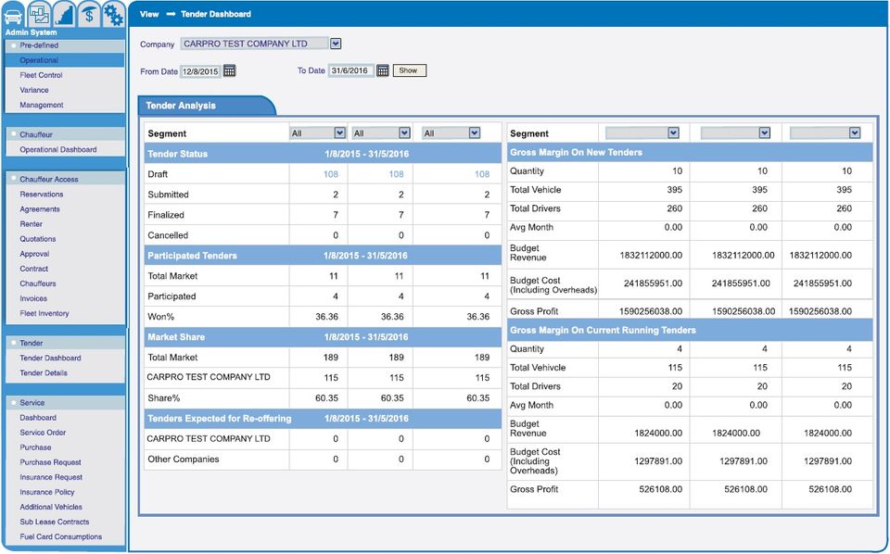Click Gross Margin On Current Running Tenders
The width and height of the screenshot is (890, 554).
coord(690,330)
